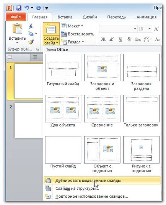Switch to the Slides pane tab
Screen dimensions: 166x205
pos(10,57)
